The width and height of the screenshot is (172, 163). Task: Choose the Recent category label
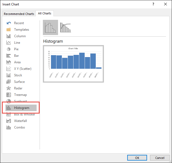(19, 23)
